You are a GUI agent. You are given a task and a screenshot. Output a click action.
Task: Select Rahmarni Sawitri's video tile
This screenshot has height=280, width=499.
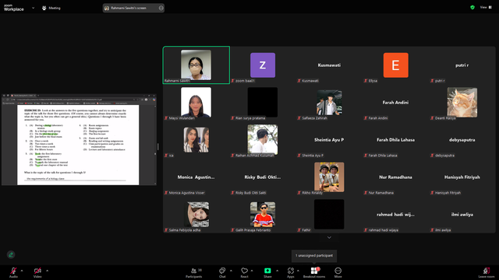click(196, 65)
